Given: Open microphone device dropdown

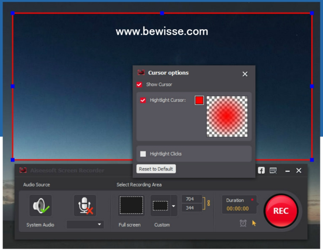Looking at the screenshot, I should 85,225.
